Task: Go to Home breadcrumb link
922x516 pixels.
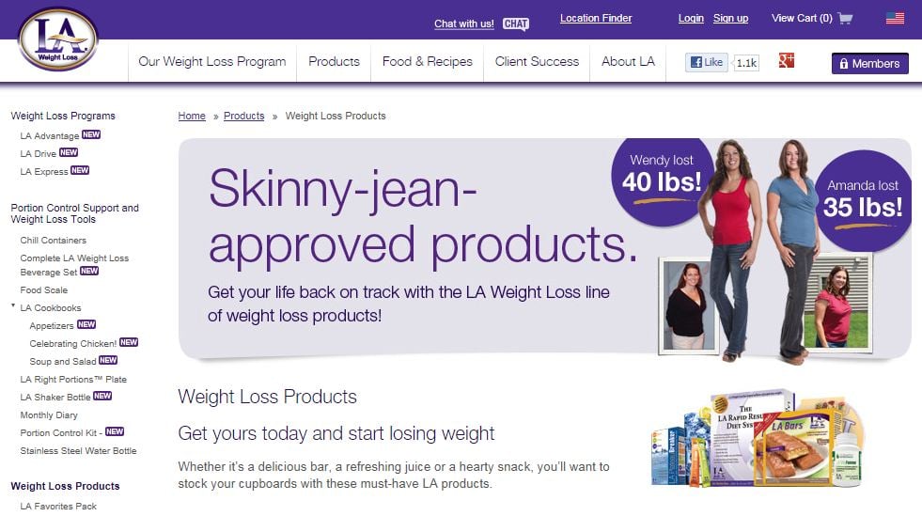Action: coord(192,116)
